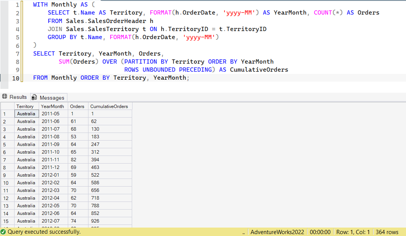Click the YearMonth cell 2012-06
The image size is (406, 236).
53,213
